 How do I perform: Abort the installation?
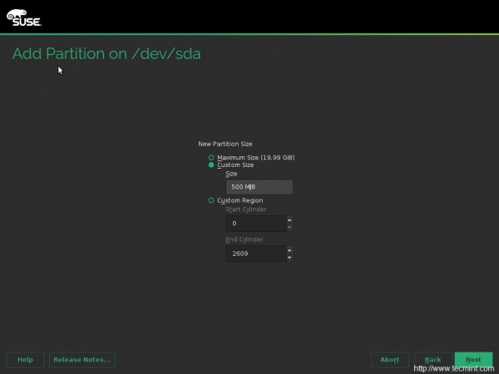pyautogui.click(x=390, y=360)
